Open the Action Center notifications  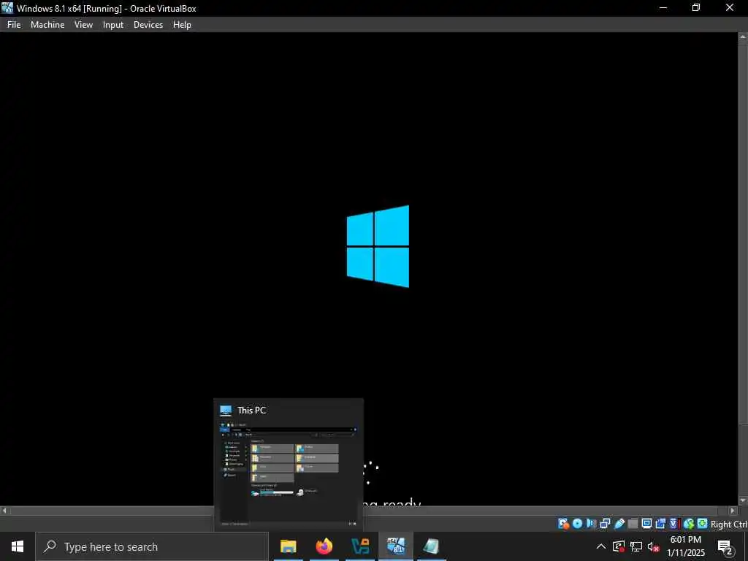tap(725, 546)
